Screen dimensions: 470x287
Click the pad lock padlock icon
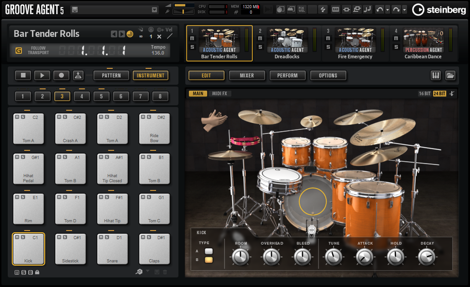point(37,272)
